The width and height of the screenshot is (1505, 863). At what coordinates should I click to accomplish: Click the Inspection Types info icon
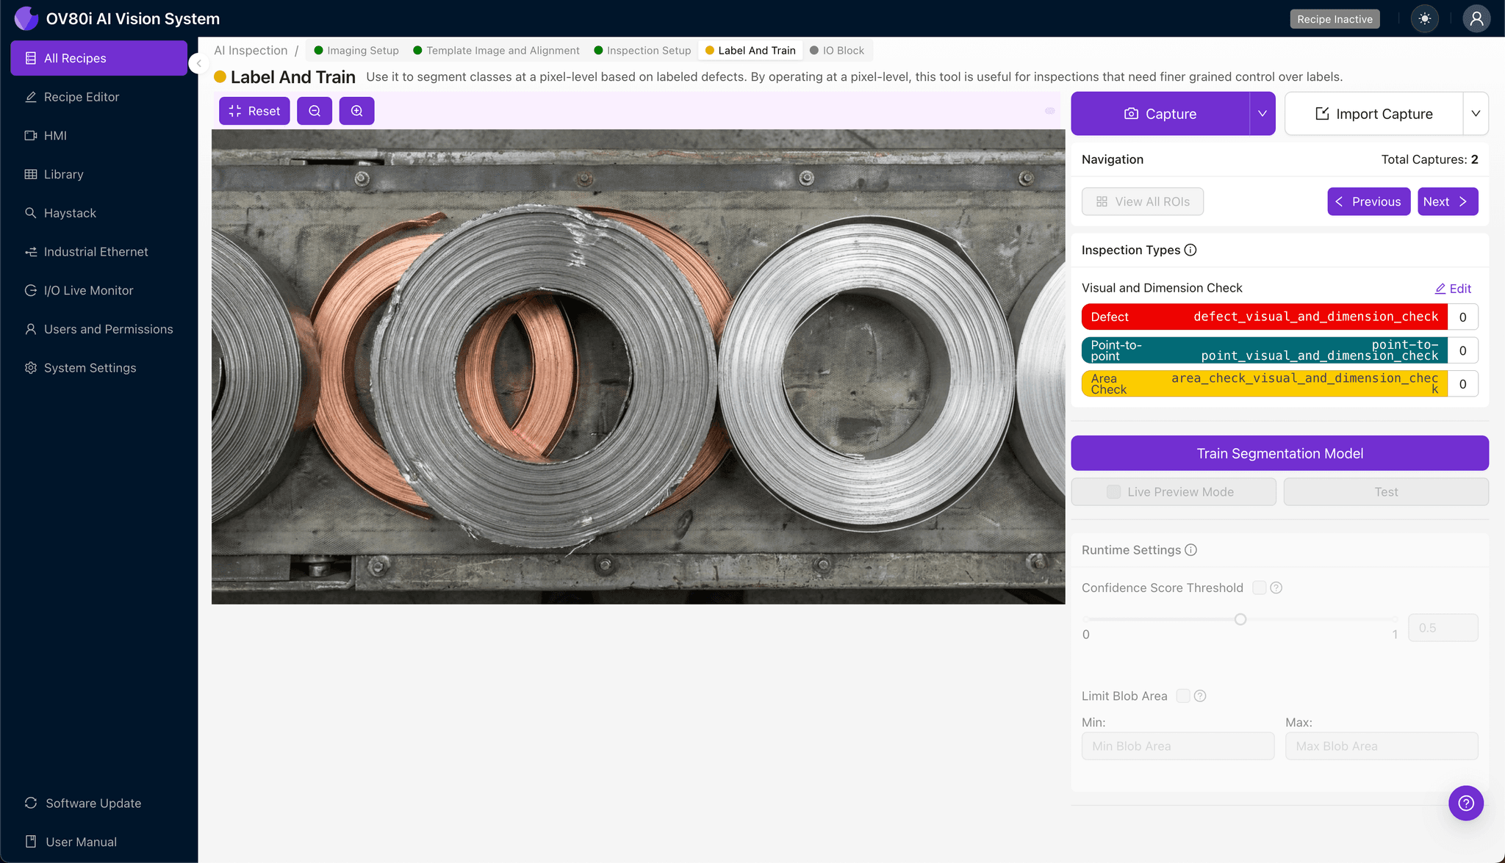[1190, 250]
